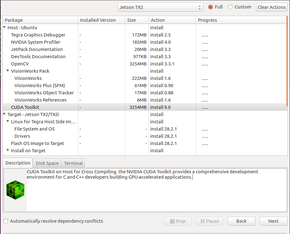This screenshot has height=234, width=290.
Task: Select the Custom installation radio button
Action: (x=230, y=7)
